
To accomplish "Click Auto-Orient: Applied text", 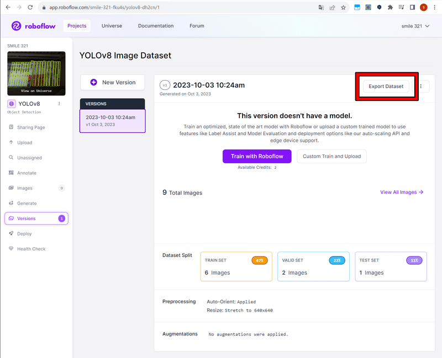I will click(231, 302).
